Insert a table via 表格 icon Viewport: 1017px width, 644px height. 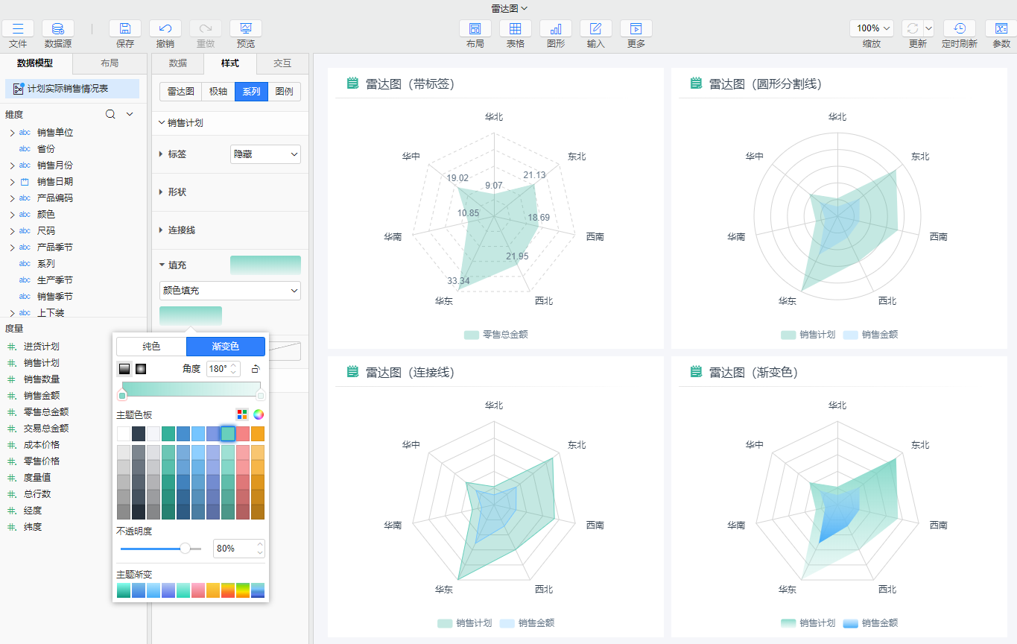point(516,29)
